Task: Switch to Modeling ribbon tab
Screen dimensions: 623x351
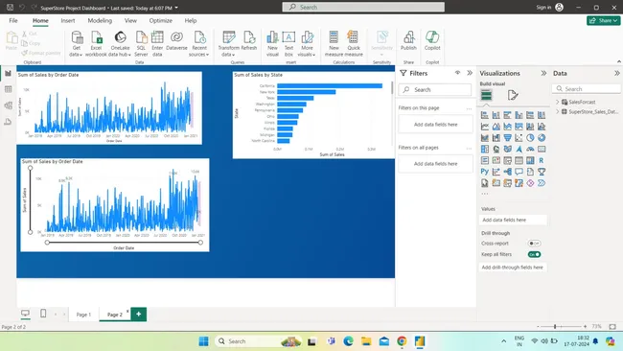Action: tap(100, 21)
